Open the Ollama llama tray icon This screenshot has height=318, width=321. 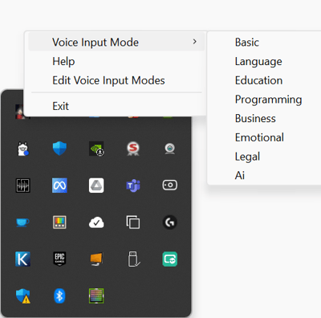tap(22, 149)
